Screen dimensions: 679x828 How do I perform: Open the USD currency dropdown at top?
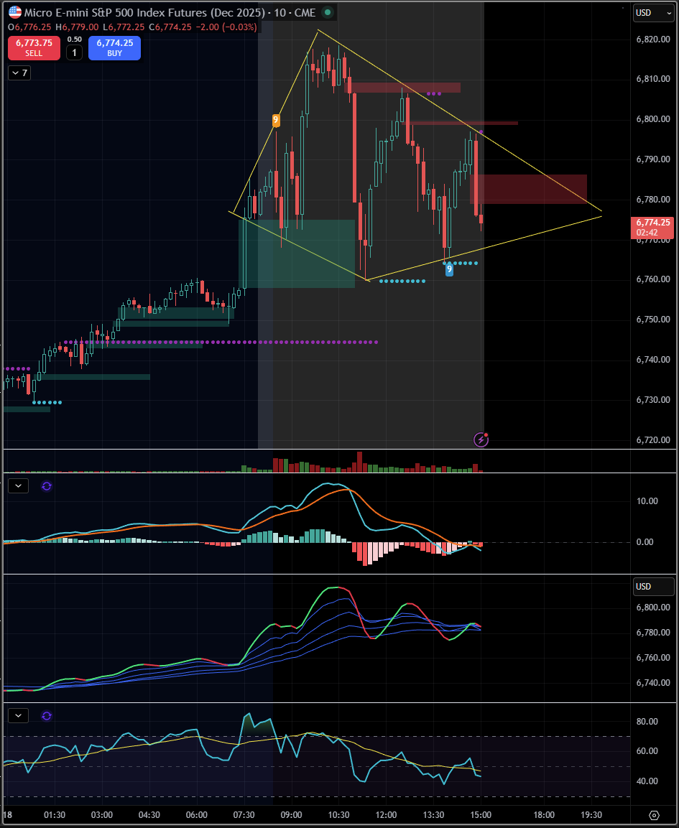coord(654,13)
